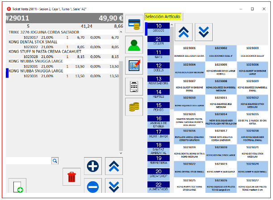The image size is (273, 200).
Task: Select category 15 Peixos
Action: (x=159, y=108)
